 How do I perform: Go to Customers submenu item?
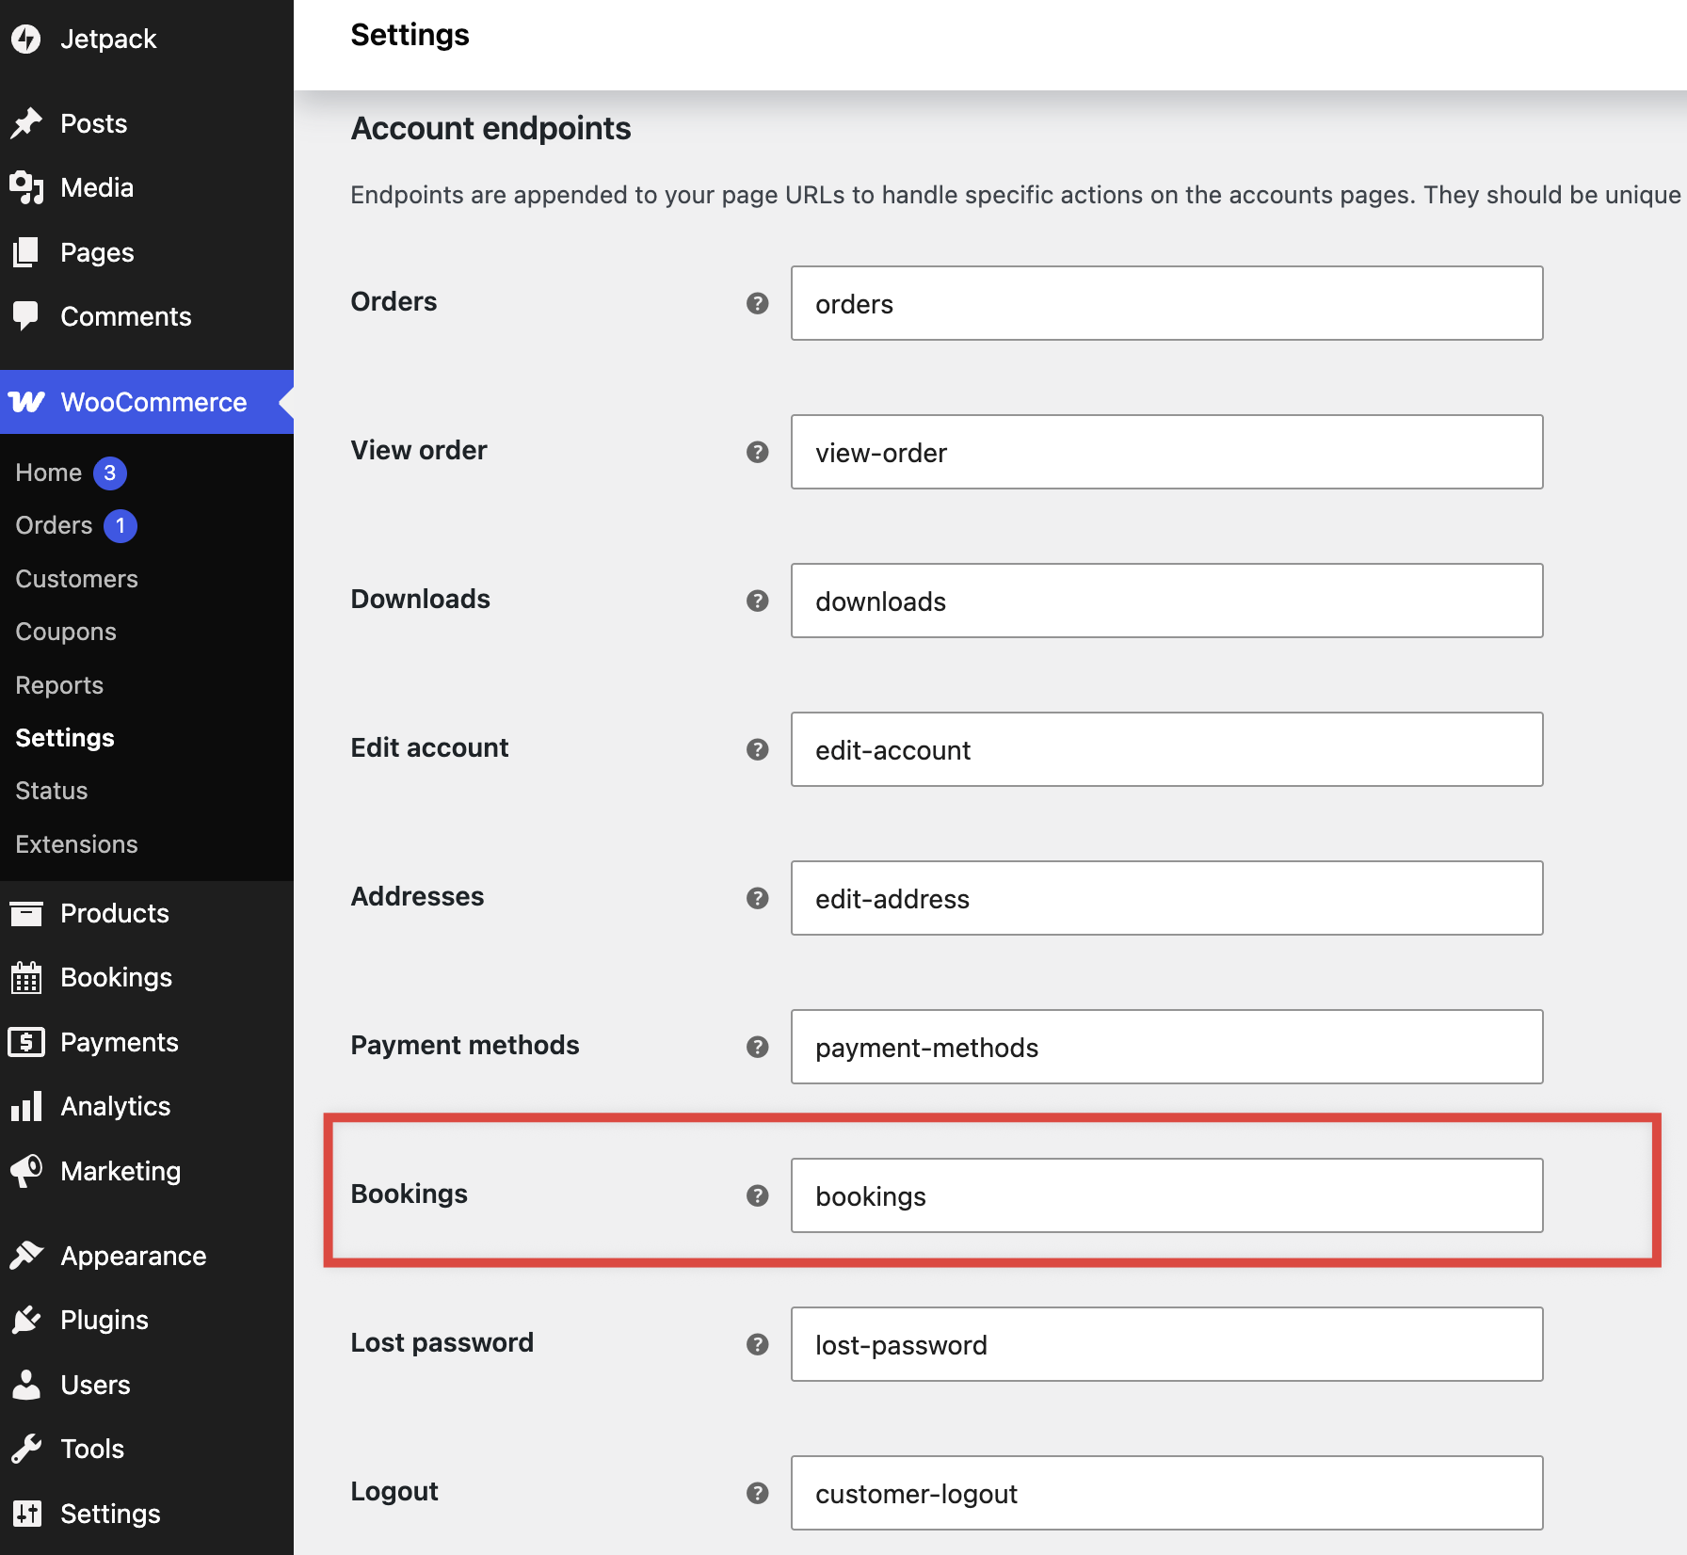click(x=76, y=579)
